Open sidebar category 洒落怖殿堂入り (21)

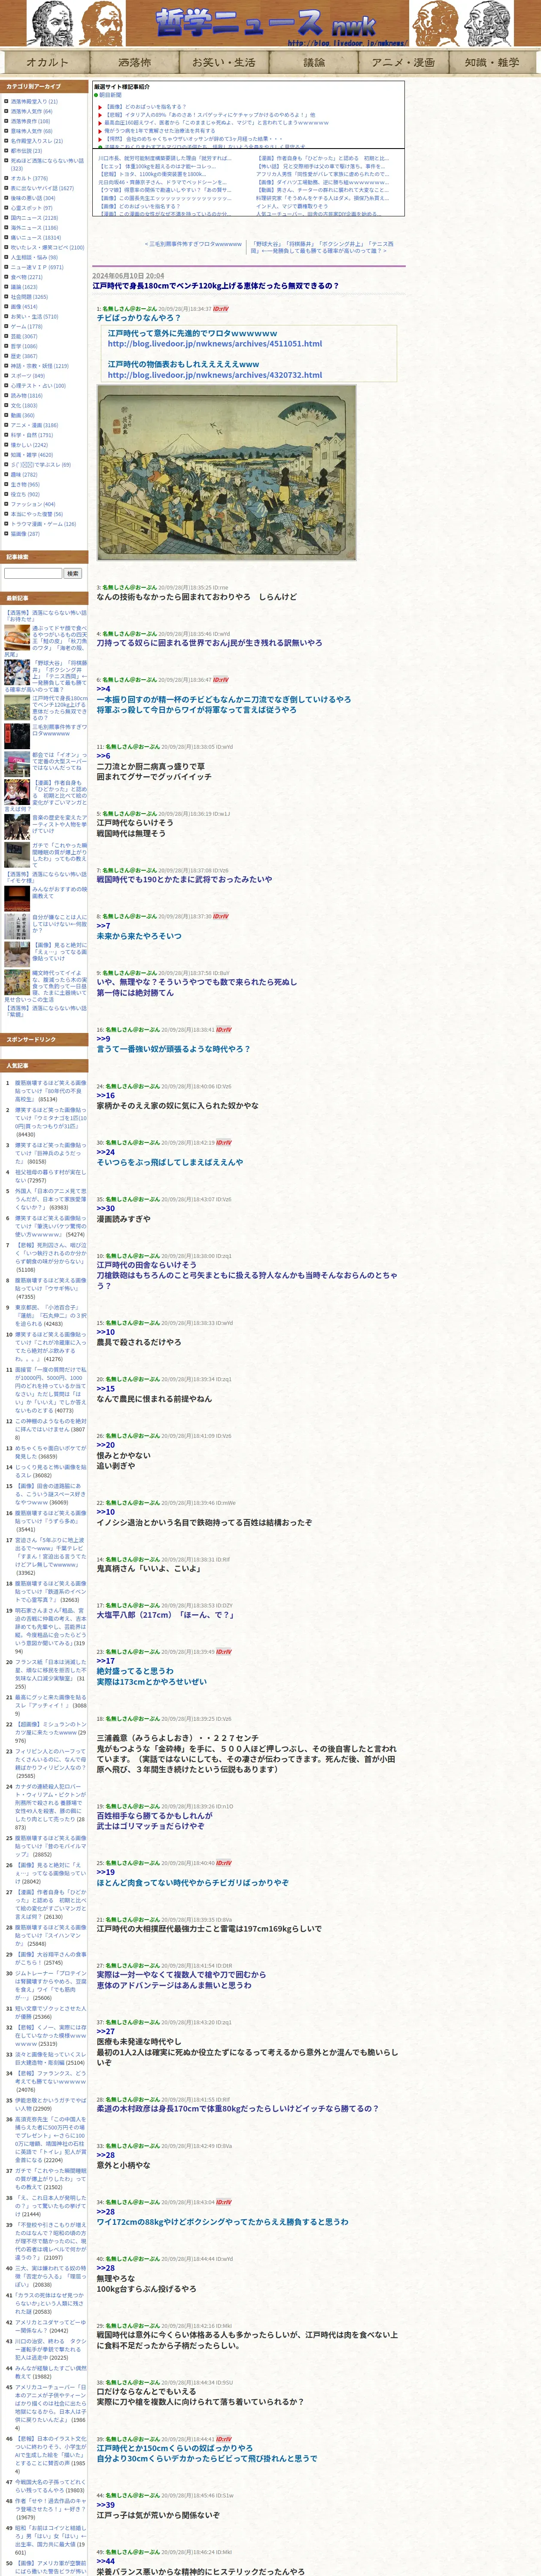(x=34, y=101)
